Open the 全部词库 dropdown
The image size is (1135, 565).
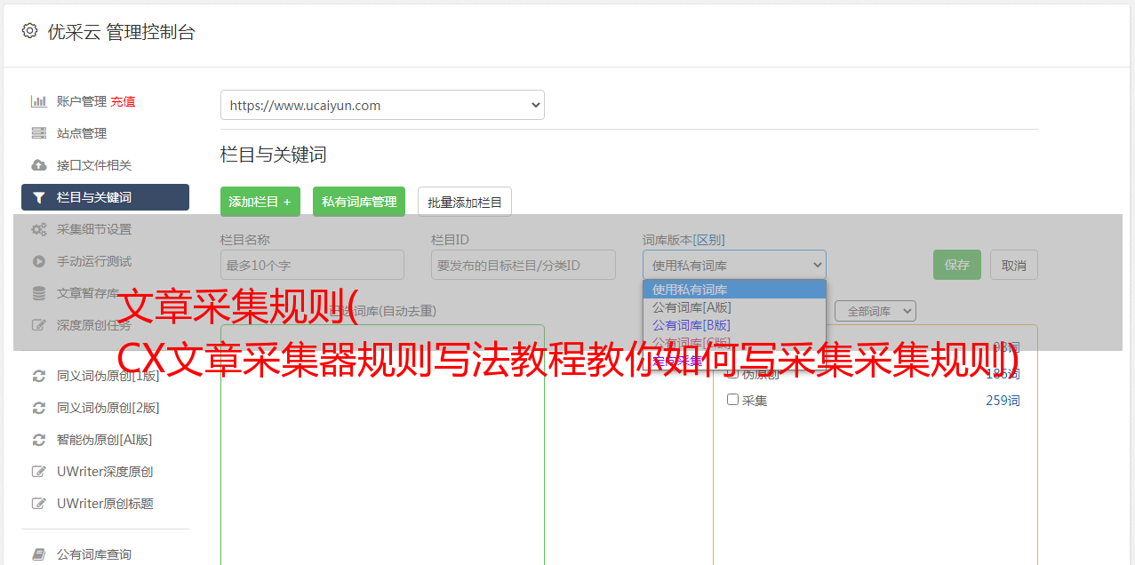tap(875, 311)
